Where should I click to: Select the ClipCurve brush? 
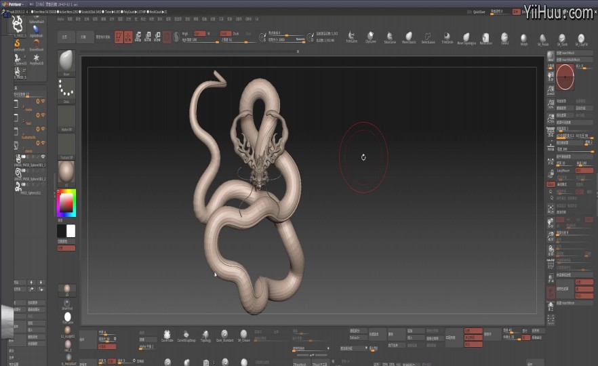click(370, 37)
